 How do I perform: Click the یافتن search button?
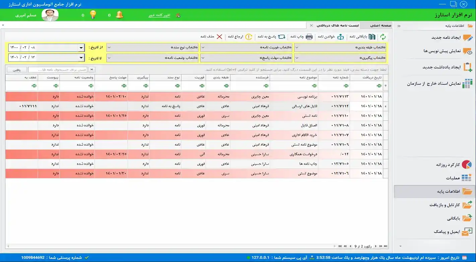point(17,70)
